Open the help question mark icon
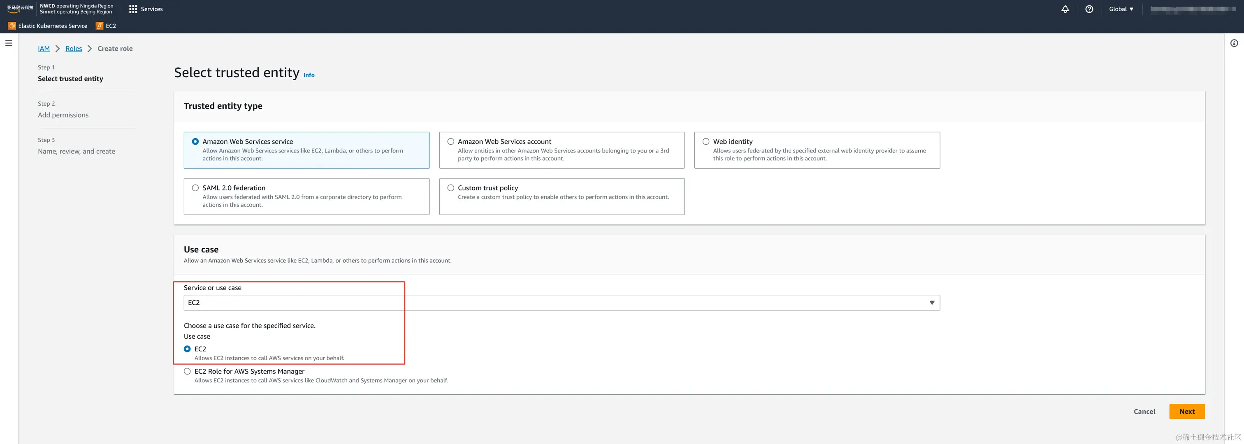1244x444 pixels. [1089, 9]
